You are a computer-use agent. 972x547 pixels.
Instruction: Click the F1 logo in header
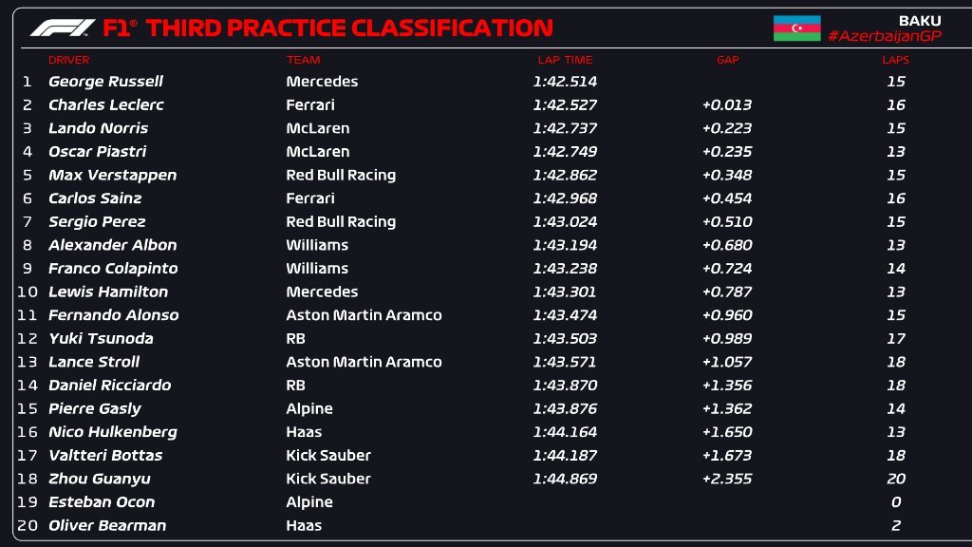63,28
